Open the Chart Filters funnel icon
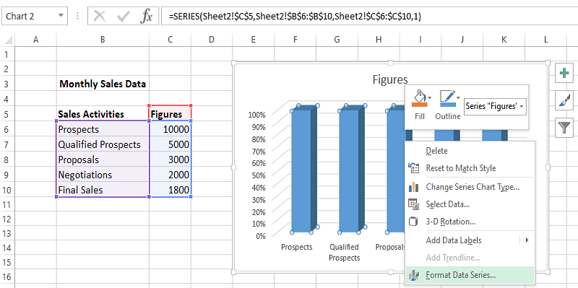This screenshot has height=288, width=578. pyautogui.click(x=564, y=128)
